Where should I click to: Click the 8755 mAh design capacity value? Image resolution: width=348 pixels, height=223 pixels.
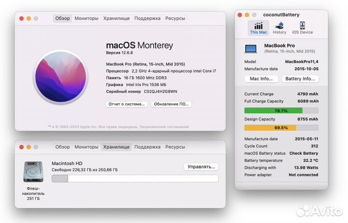pyautogui.click(x=307, y=119)
